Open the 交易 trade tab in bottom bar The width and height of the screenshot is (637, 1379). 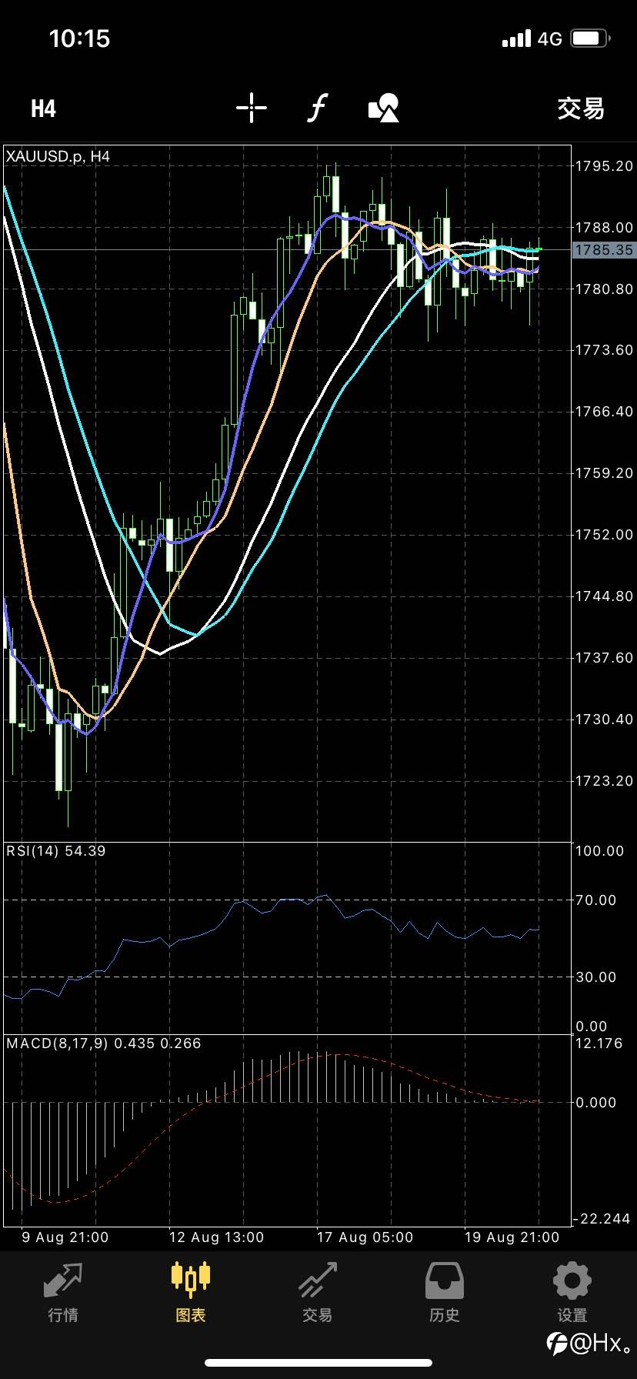click(x=318, y=1292)
